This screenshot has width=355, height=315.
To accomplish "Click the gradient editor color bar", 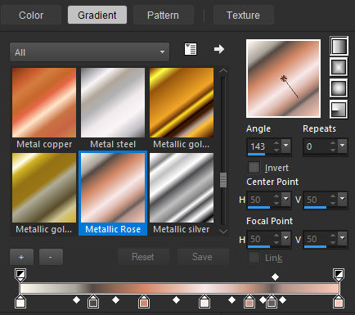I will [x=179, y=288].
